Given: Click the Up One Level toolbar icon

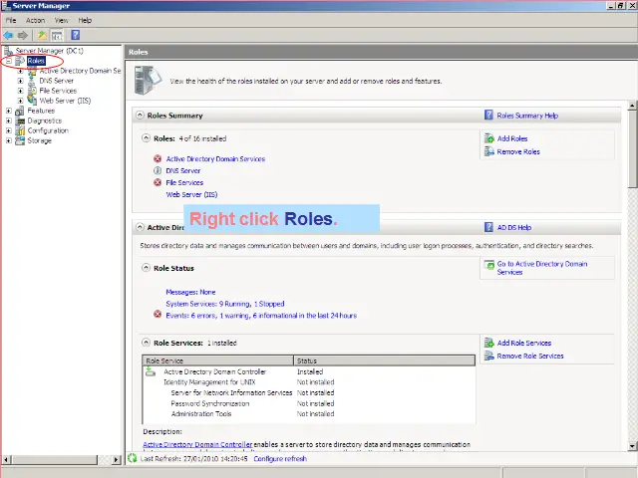Looking at the screenshot, I should click(42, 35).
